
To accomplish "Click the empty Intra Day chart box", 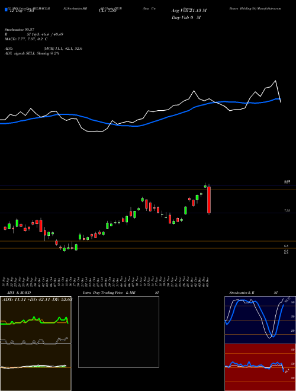I will pos(118,332).
